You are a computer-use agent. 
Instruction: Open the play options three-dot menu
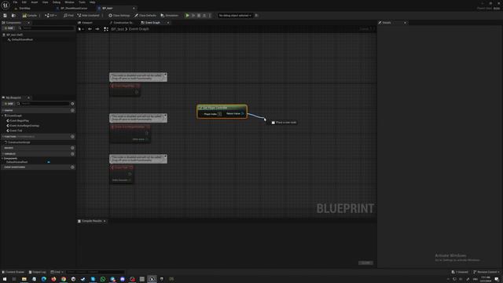pyautogui.click(x=210, y=16)
